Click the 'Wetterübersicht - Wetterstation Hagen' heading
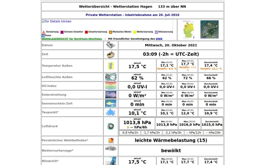This screenshot has width=265, height=165. point(116,7)
